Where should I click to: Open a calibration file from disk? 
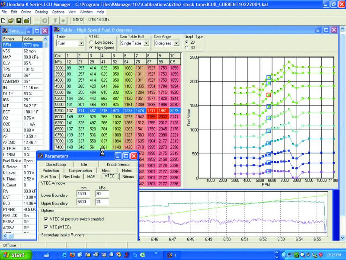tap(11, 21)
